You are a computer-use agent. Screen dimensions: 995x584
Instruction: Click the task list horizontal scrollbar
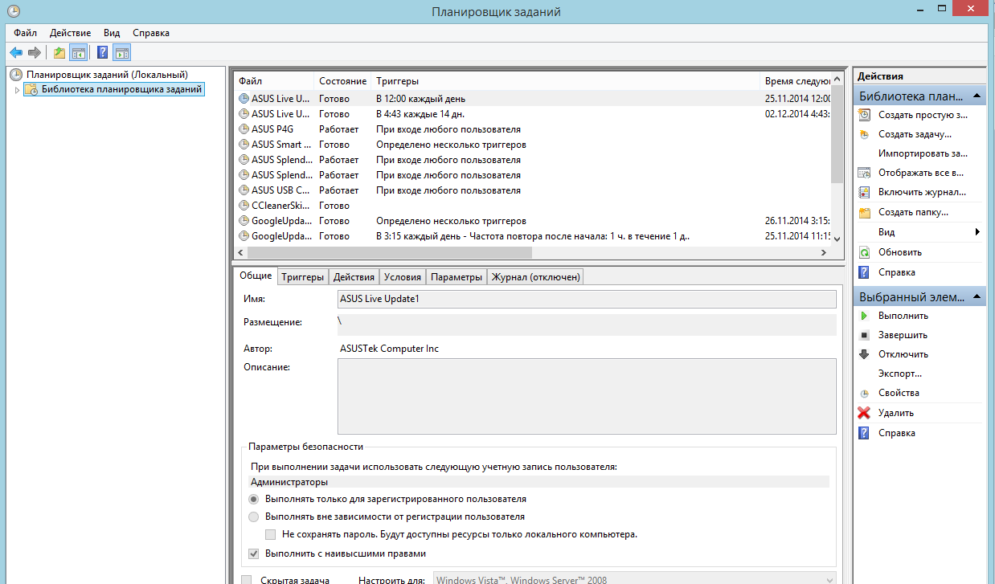pyautogui.click(x=530, y=252)
